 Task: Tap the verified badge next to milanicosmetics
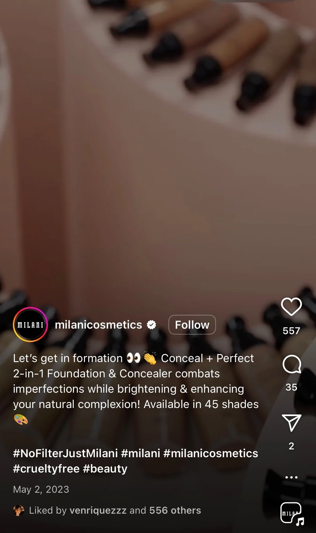(151, 325)
